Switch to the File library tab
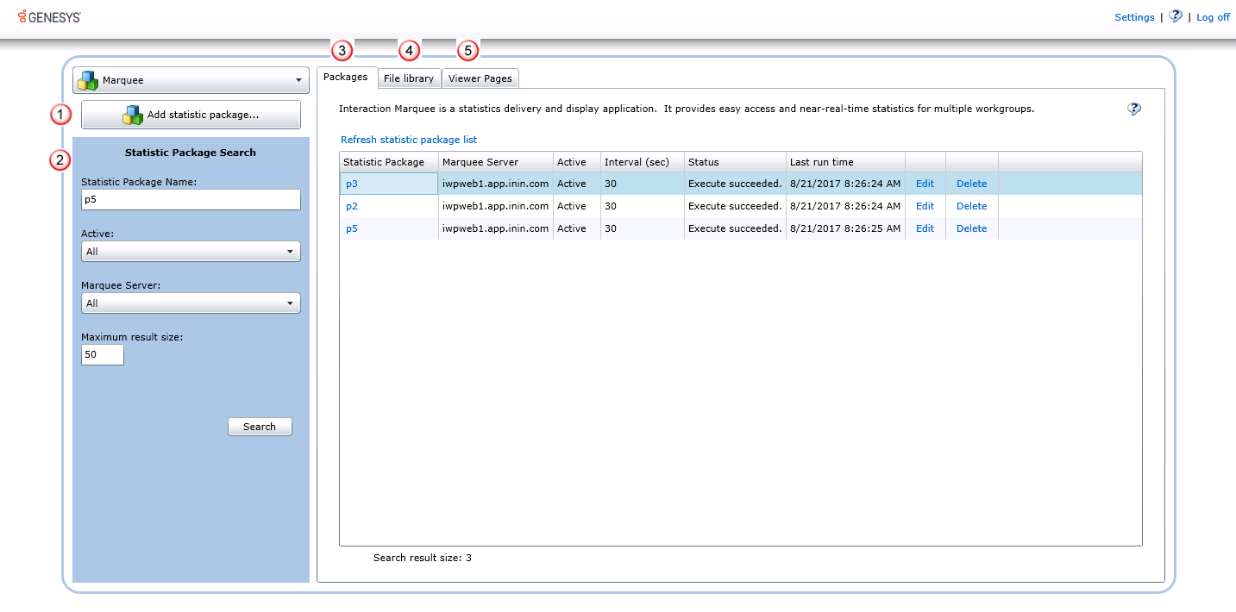 coord(408,78)
